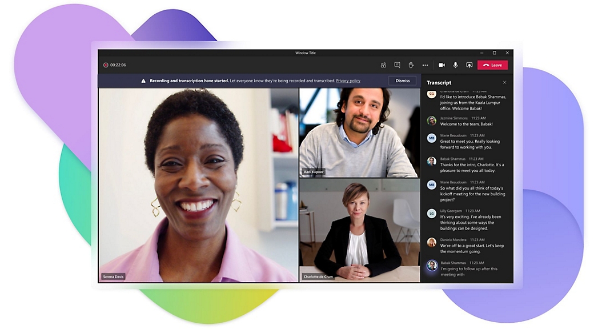Open the participants list icon

(384, 65)
